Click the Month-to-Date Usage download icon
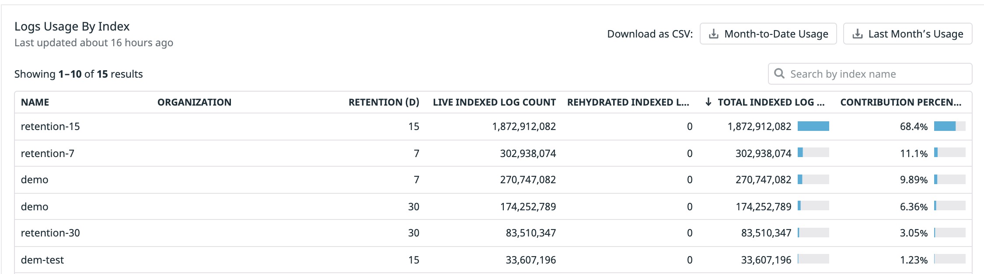This screenshot has height=274, width=984. (713, 34)
